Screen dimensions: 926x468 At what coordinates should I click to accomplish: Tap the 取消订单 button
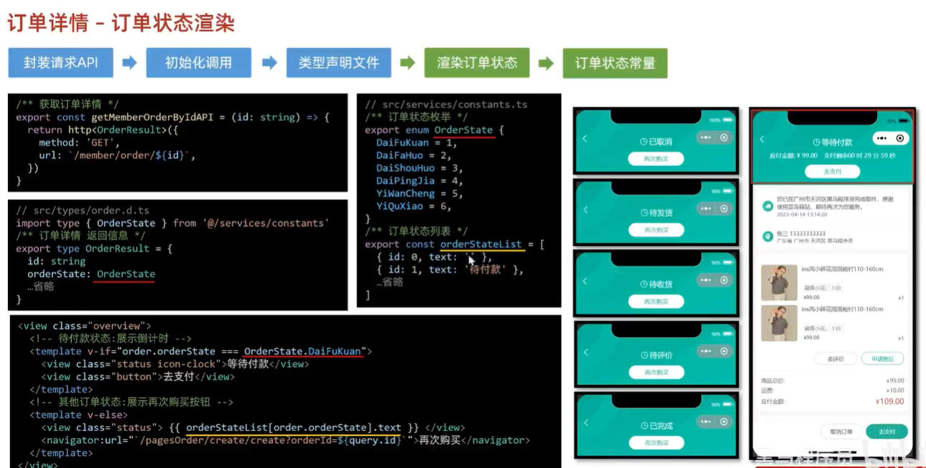pos(841,432)
